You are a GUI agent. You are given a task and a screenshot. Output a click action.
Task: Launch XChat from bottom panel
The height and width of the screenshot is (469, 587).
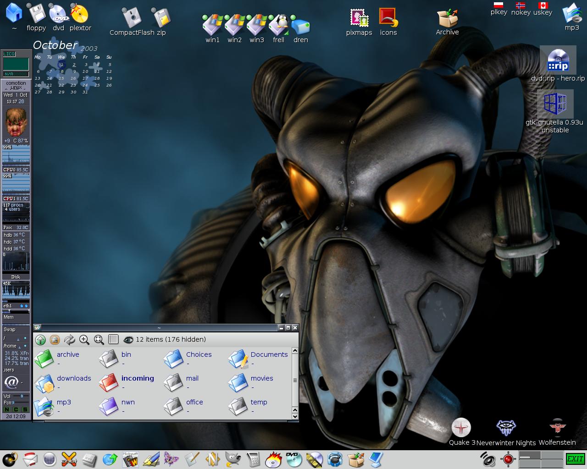click(x=69, y=459)
